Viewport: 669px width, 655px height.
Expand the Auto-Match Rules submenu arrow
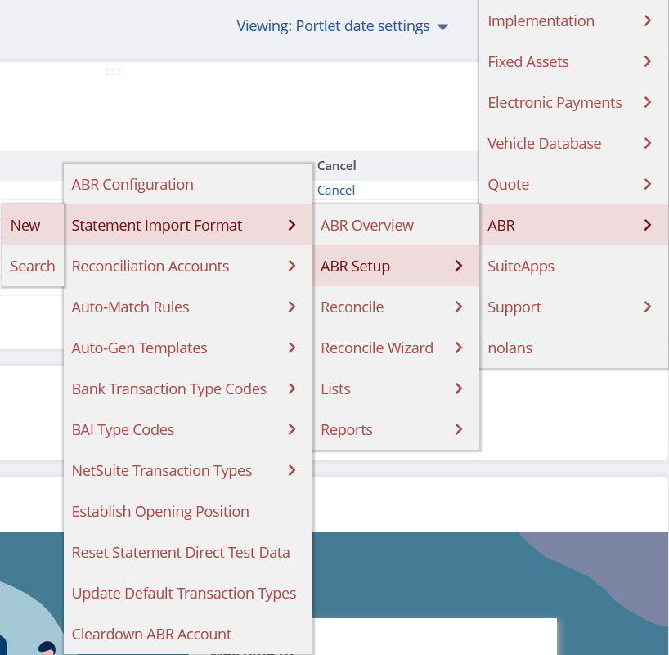point(292,307)
